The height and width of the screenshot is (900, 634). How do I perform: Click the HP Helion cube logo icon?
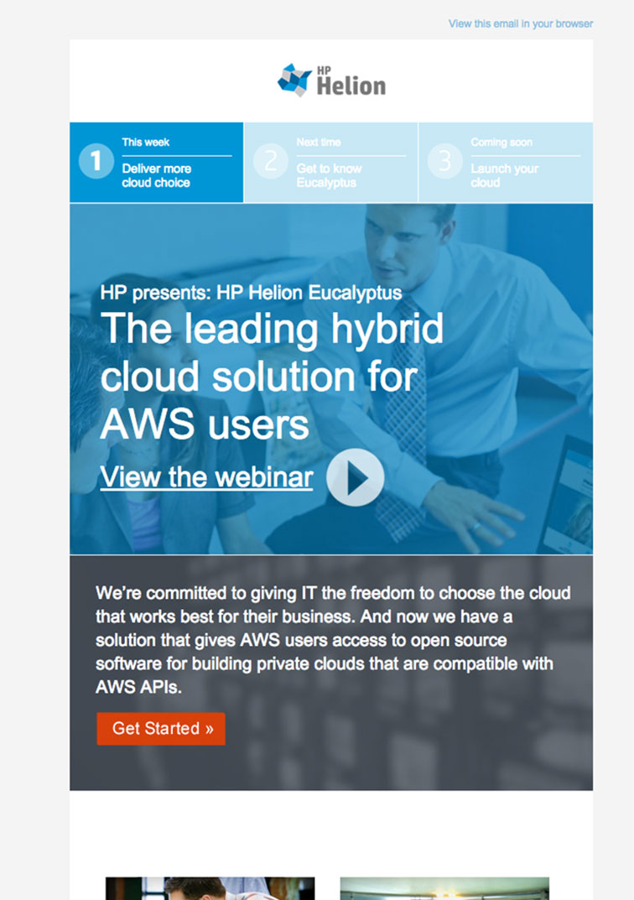295,80
